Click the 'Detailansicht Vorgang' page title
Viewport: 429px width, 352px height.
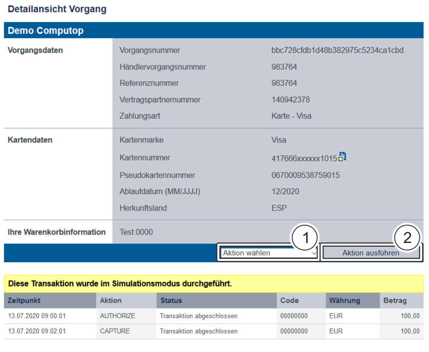click(x=57, y=9)
